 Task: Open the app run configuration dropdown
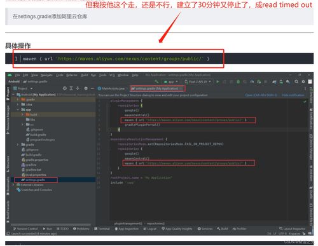171,81
